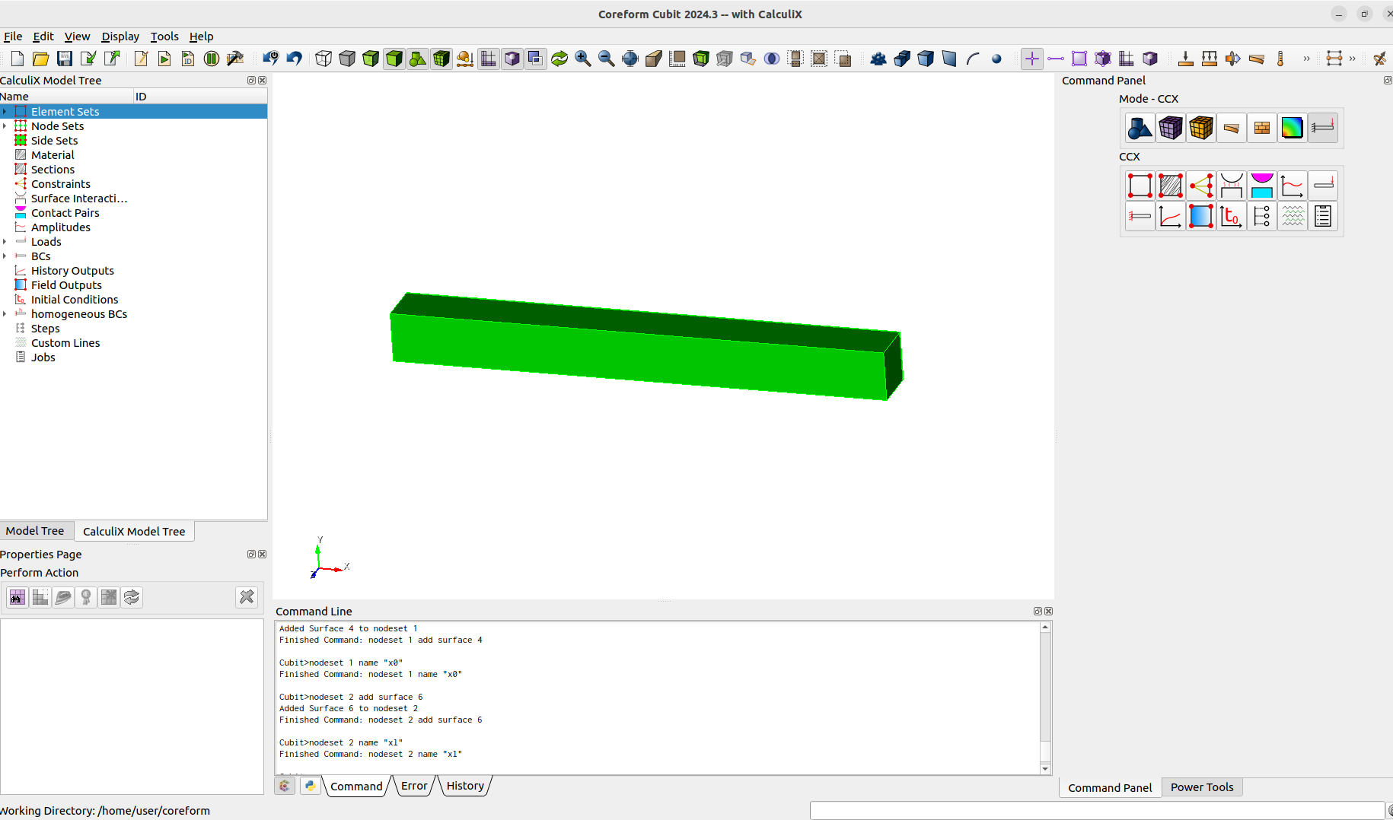The height and width of the screenshot is (820, 1393).
Task: Open the Jobs clipboard icon in the CCX panel
Action: [1322, 216]
